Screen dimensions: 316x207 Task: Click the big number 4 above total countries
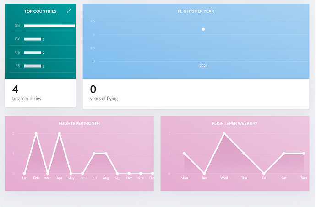pyautogui.click(x=15, y=89)
